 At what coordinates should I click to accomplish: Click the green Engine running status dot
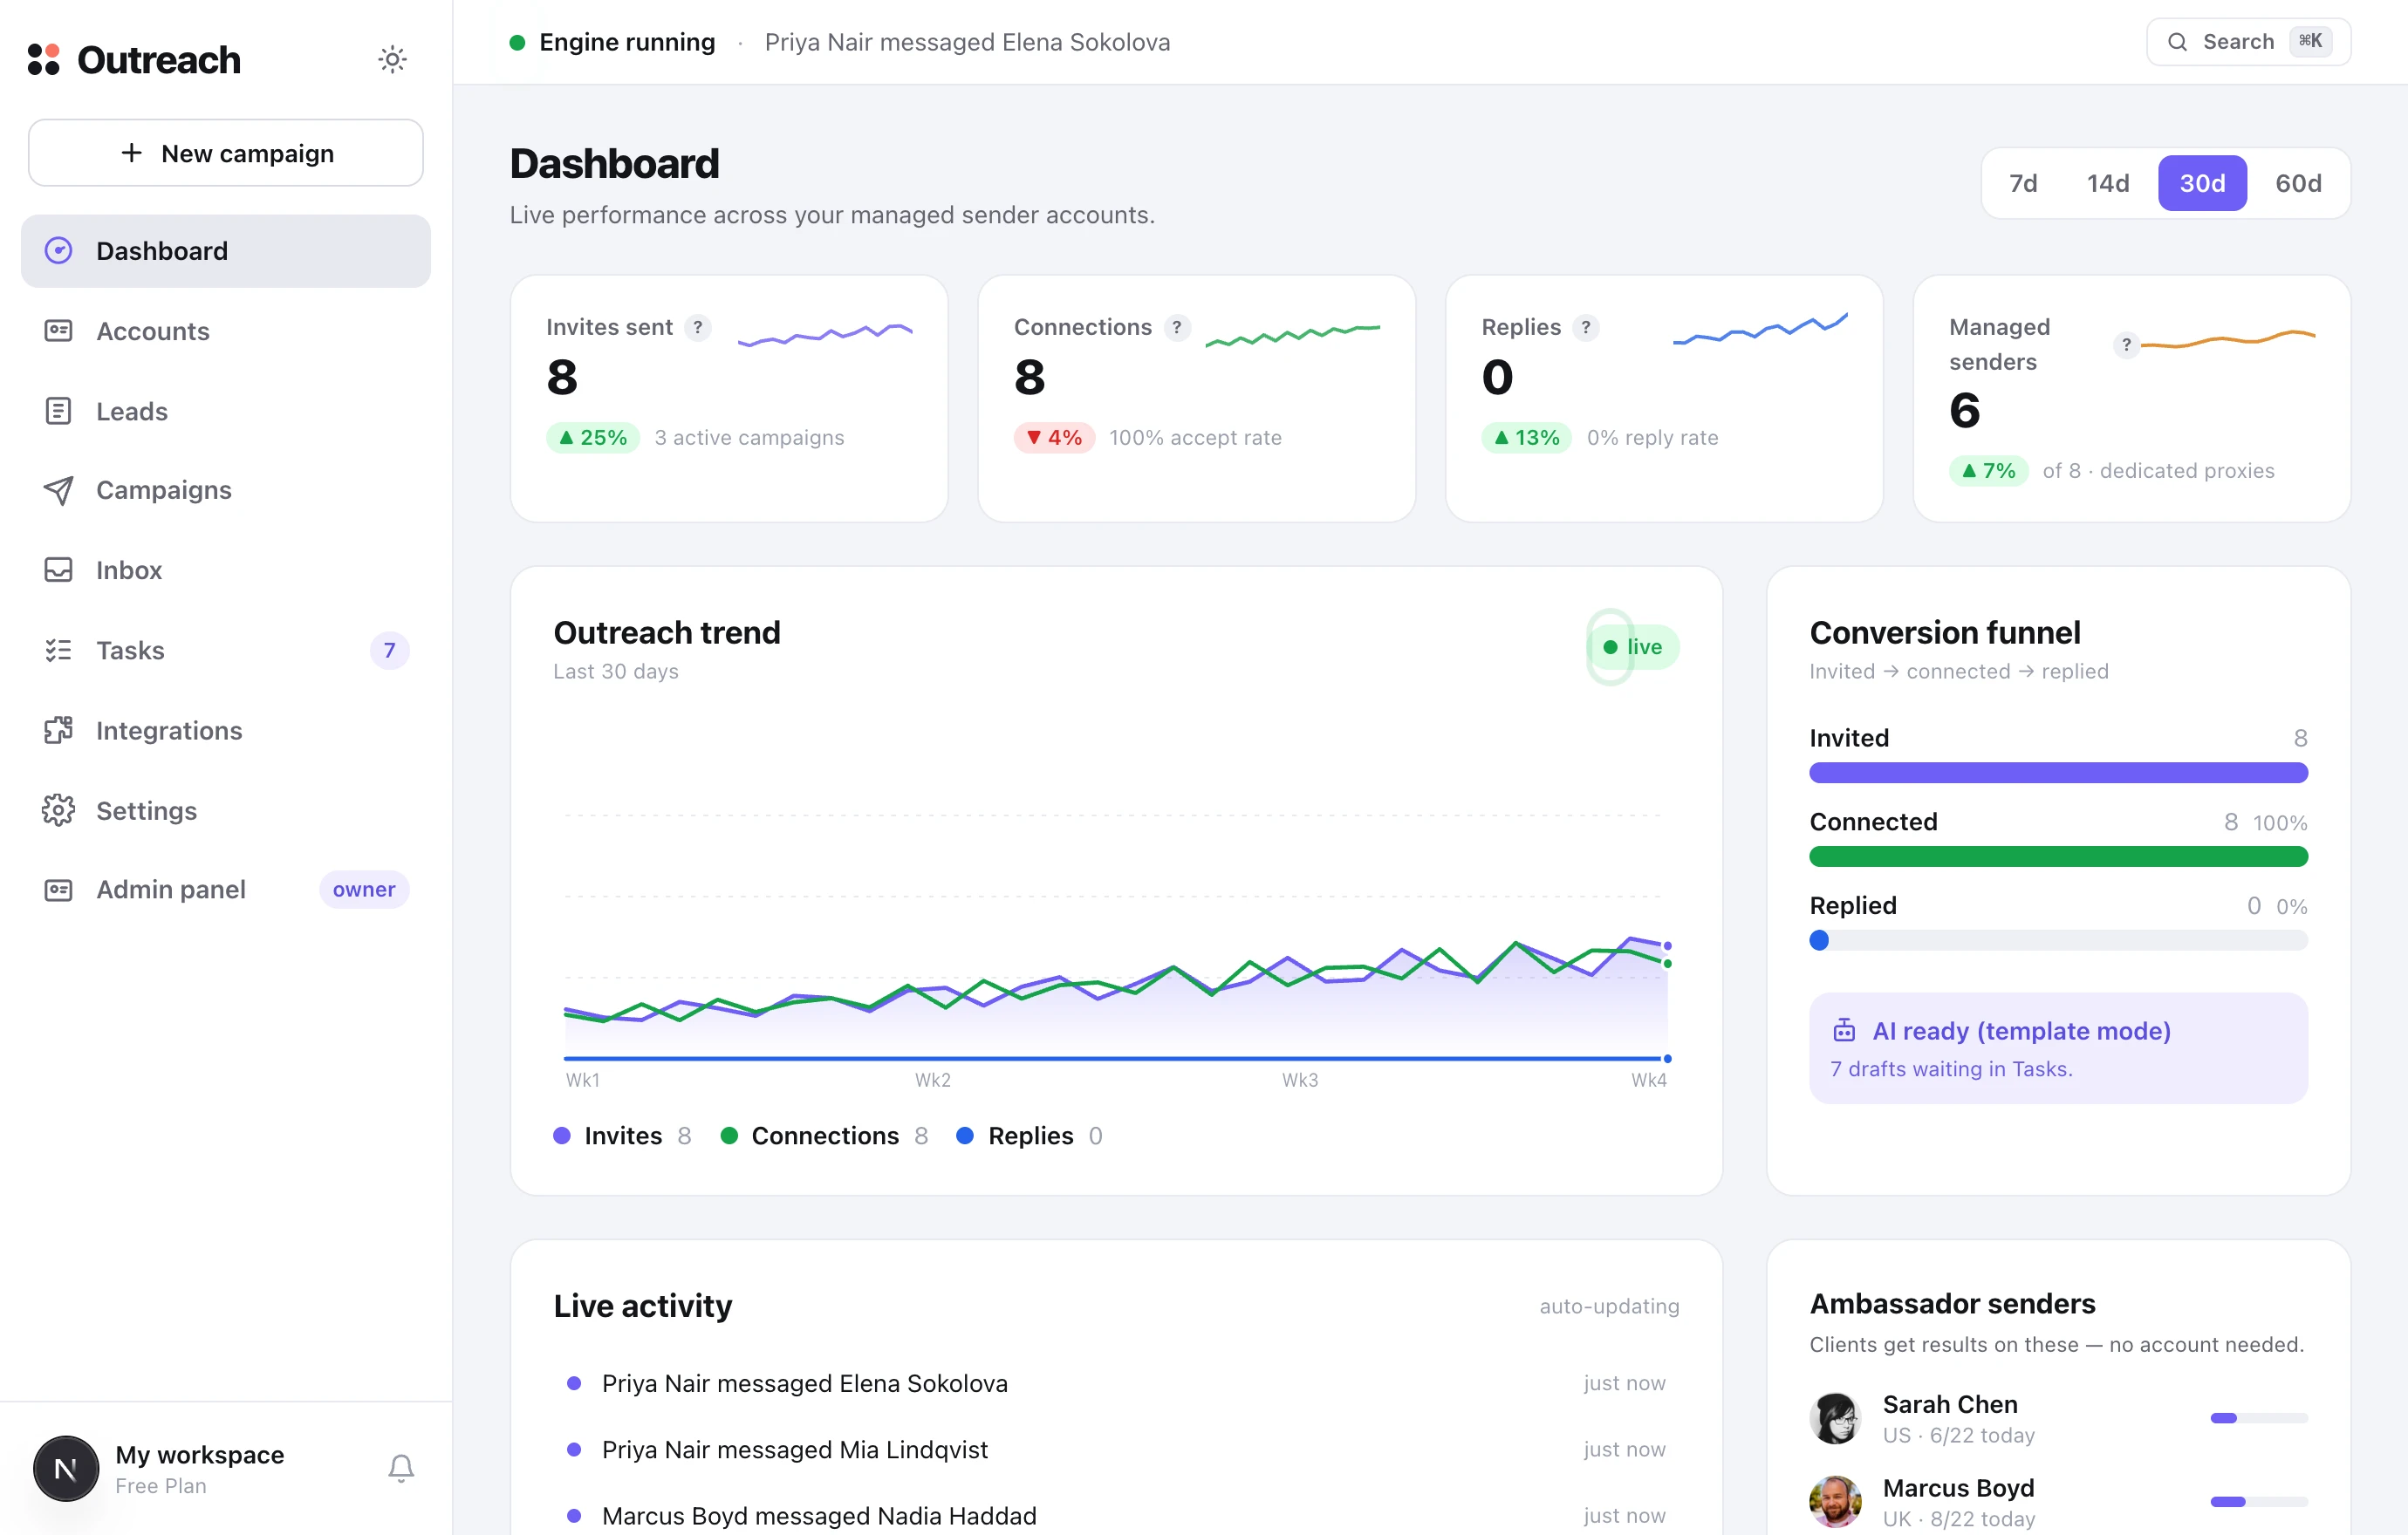pyautogui.click(x=517, y=42)
